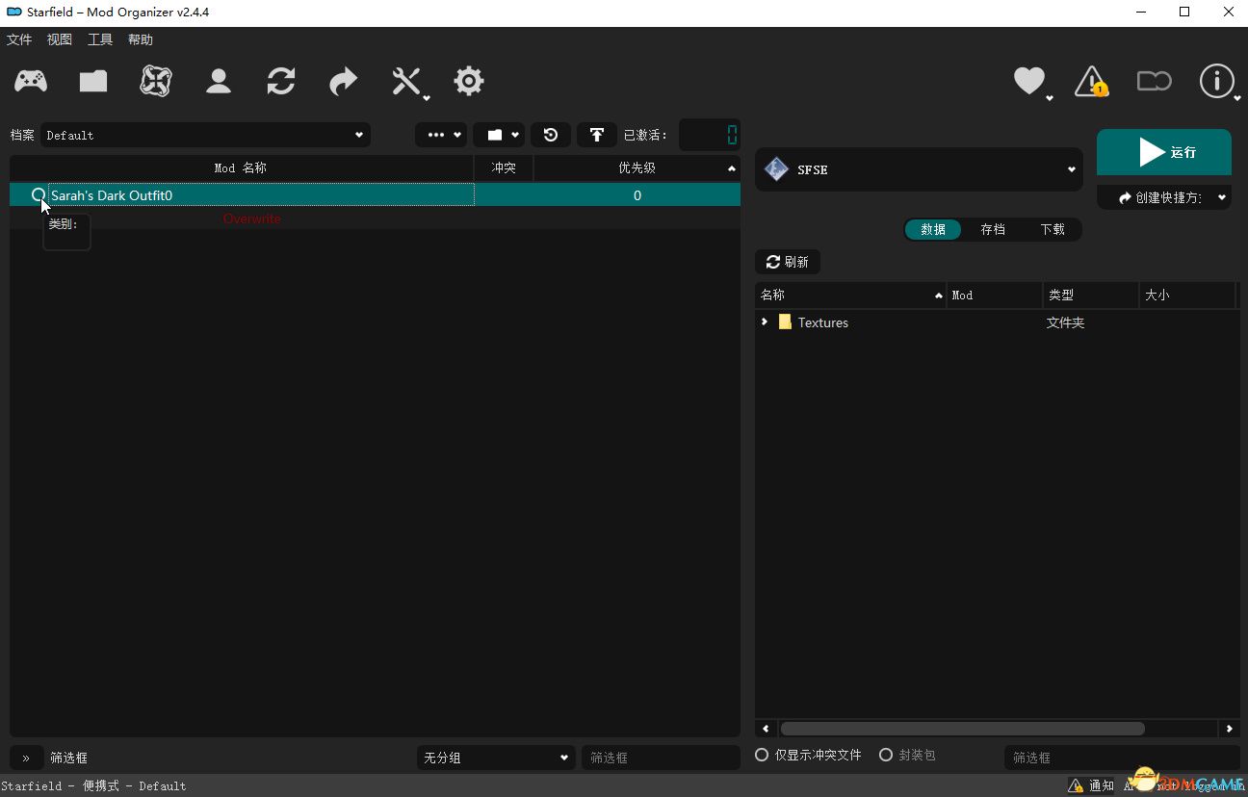
Task: Click the 运行 run button
Action: [x=1163, y=152]
